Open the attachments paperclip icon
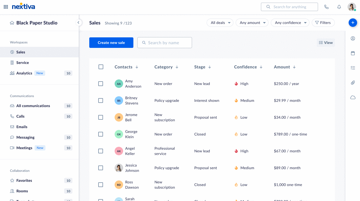 tap(353, 83)
